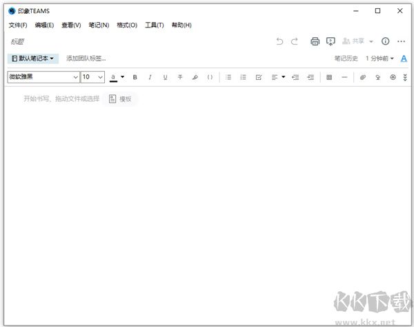The height and width of the screenshot is (327, 414).
Task: Toggle italic formatting
Action: coord(150,77)
